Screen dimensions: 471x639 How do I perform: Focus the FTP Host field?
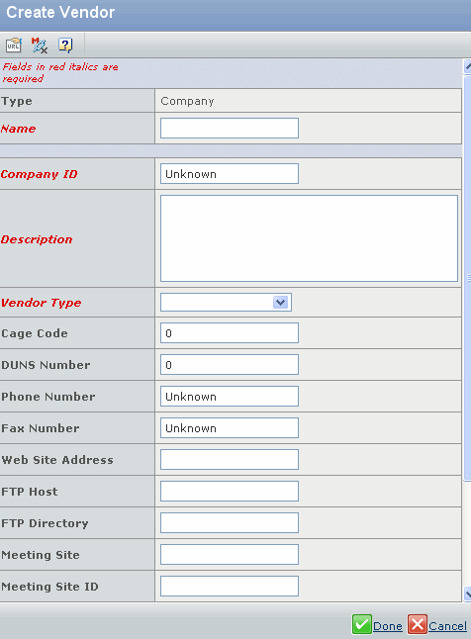pos(230,492)
